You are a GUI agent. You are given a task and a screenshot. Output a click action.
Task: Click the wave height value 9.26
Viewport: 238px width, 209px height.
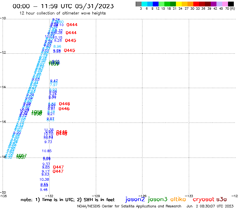click(x=58, y=41)
